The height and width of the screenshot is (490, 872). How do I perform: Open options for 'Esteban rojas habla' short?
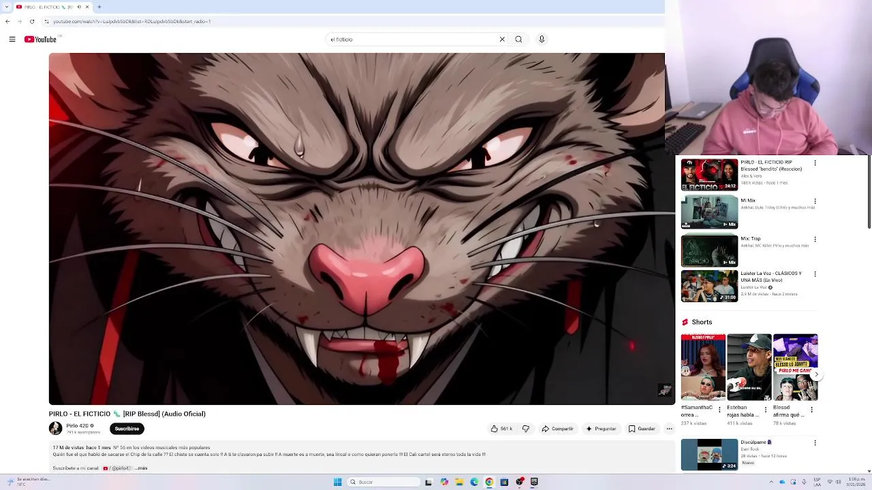pos(766,410)
